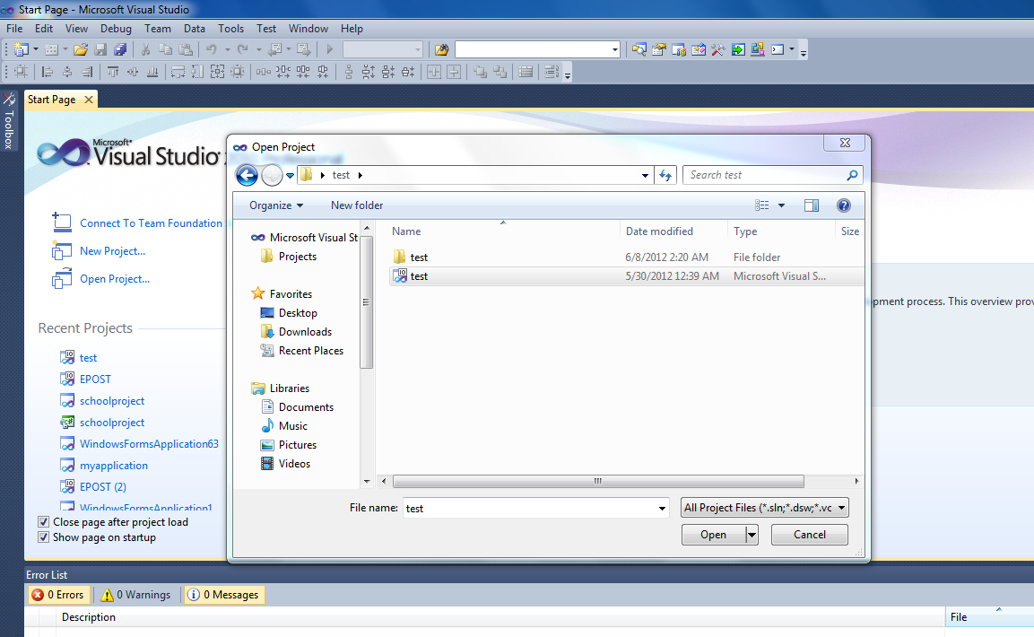Click the Align Lefts layout icon
This screenshot has width=1034, height=637.
coord(47,72)
